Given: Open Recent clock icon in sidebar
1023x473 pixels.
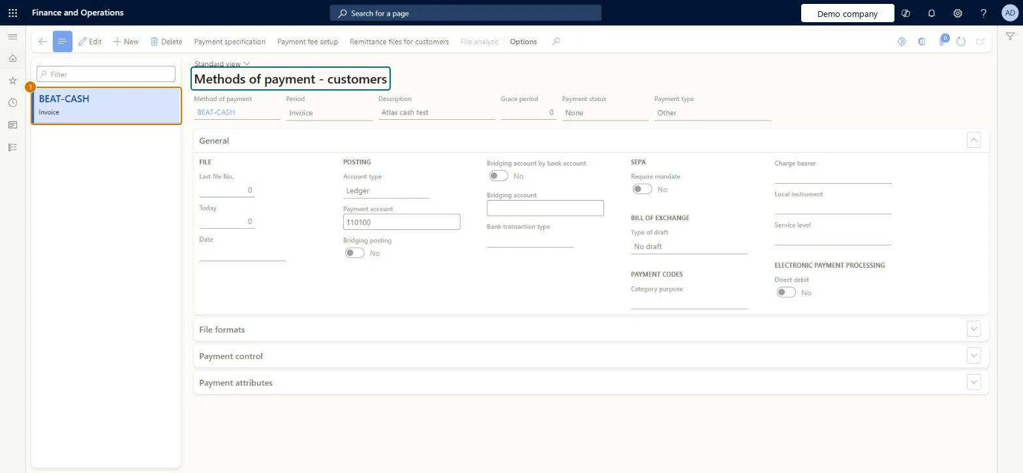Looking at the screenshot, I should [x=12, y=103].
